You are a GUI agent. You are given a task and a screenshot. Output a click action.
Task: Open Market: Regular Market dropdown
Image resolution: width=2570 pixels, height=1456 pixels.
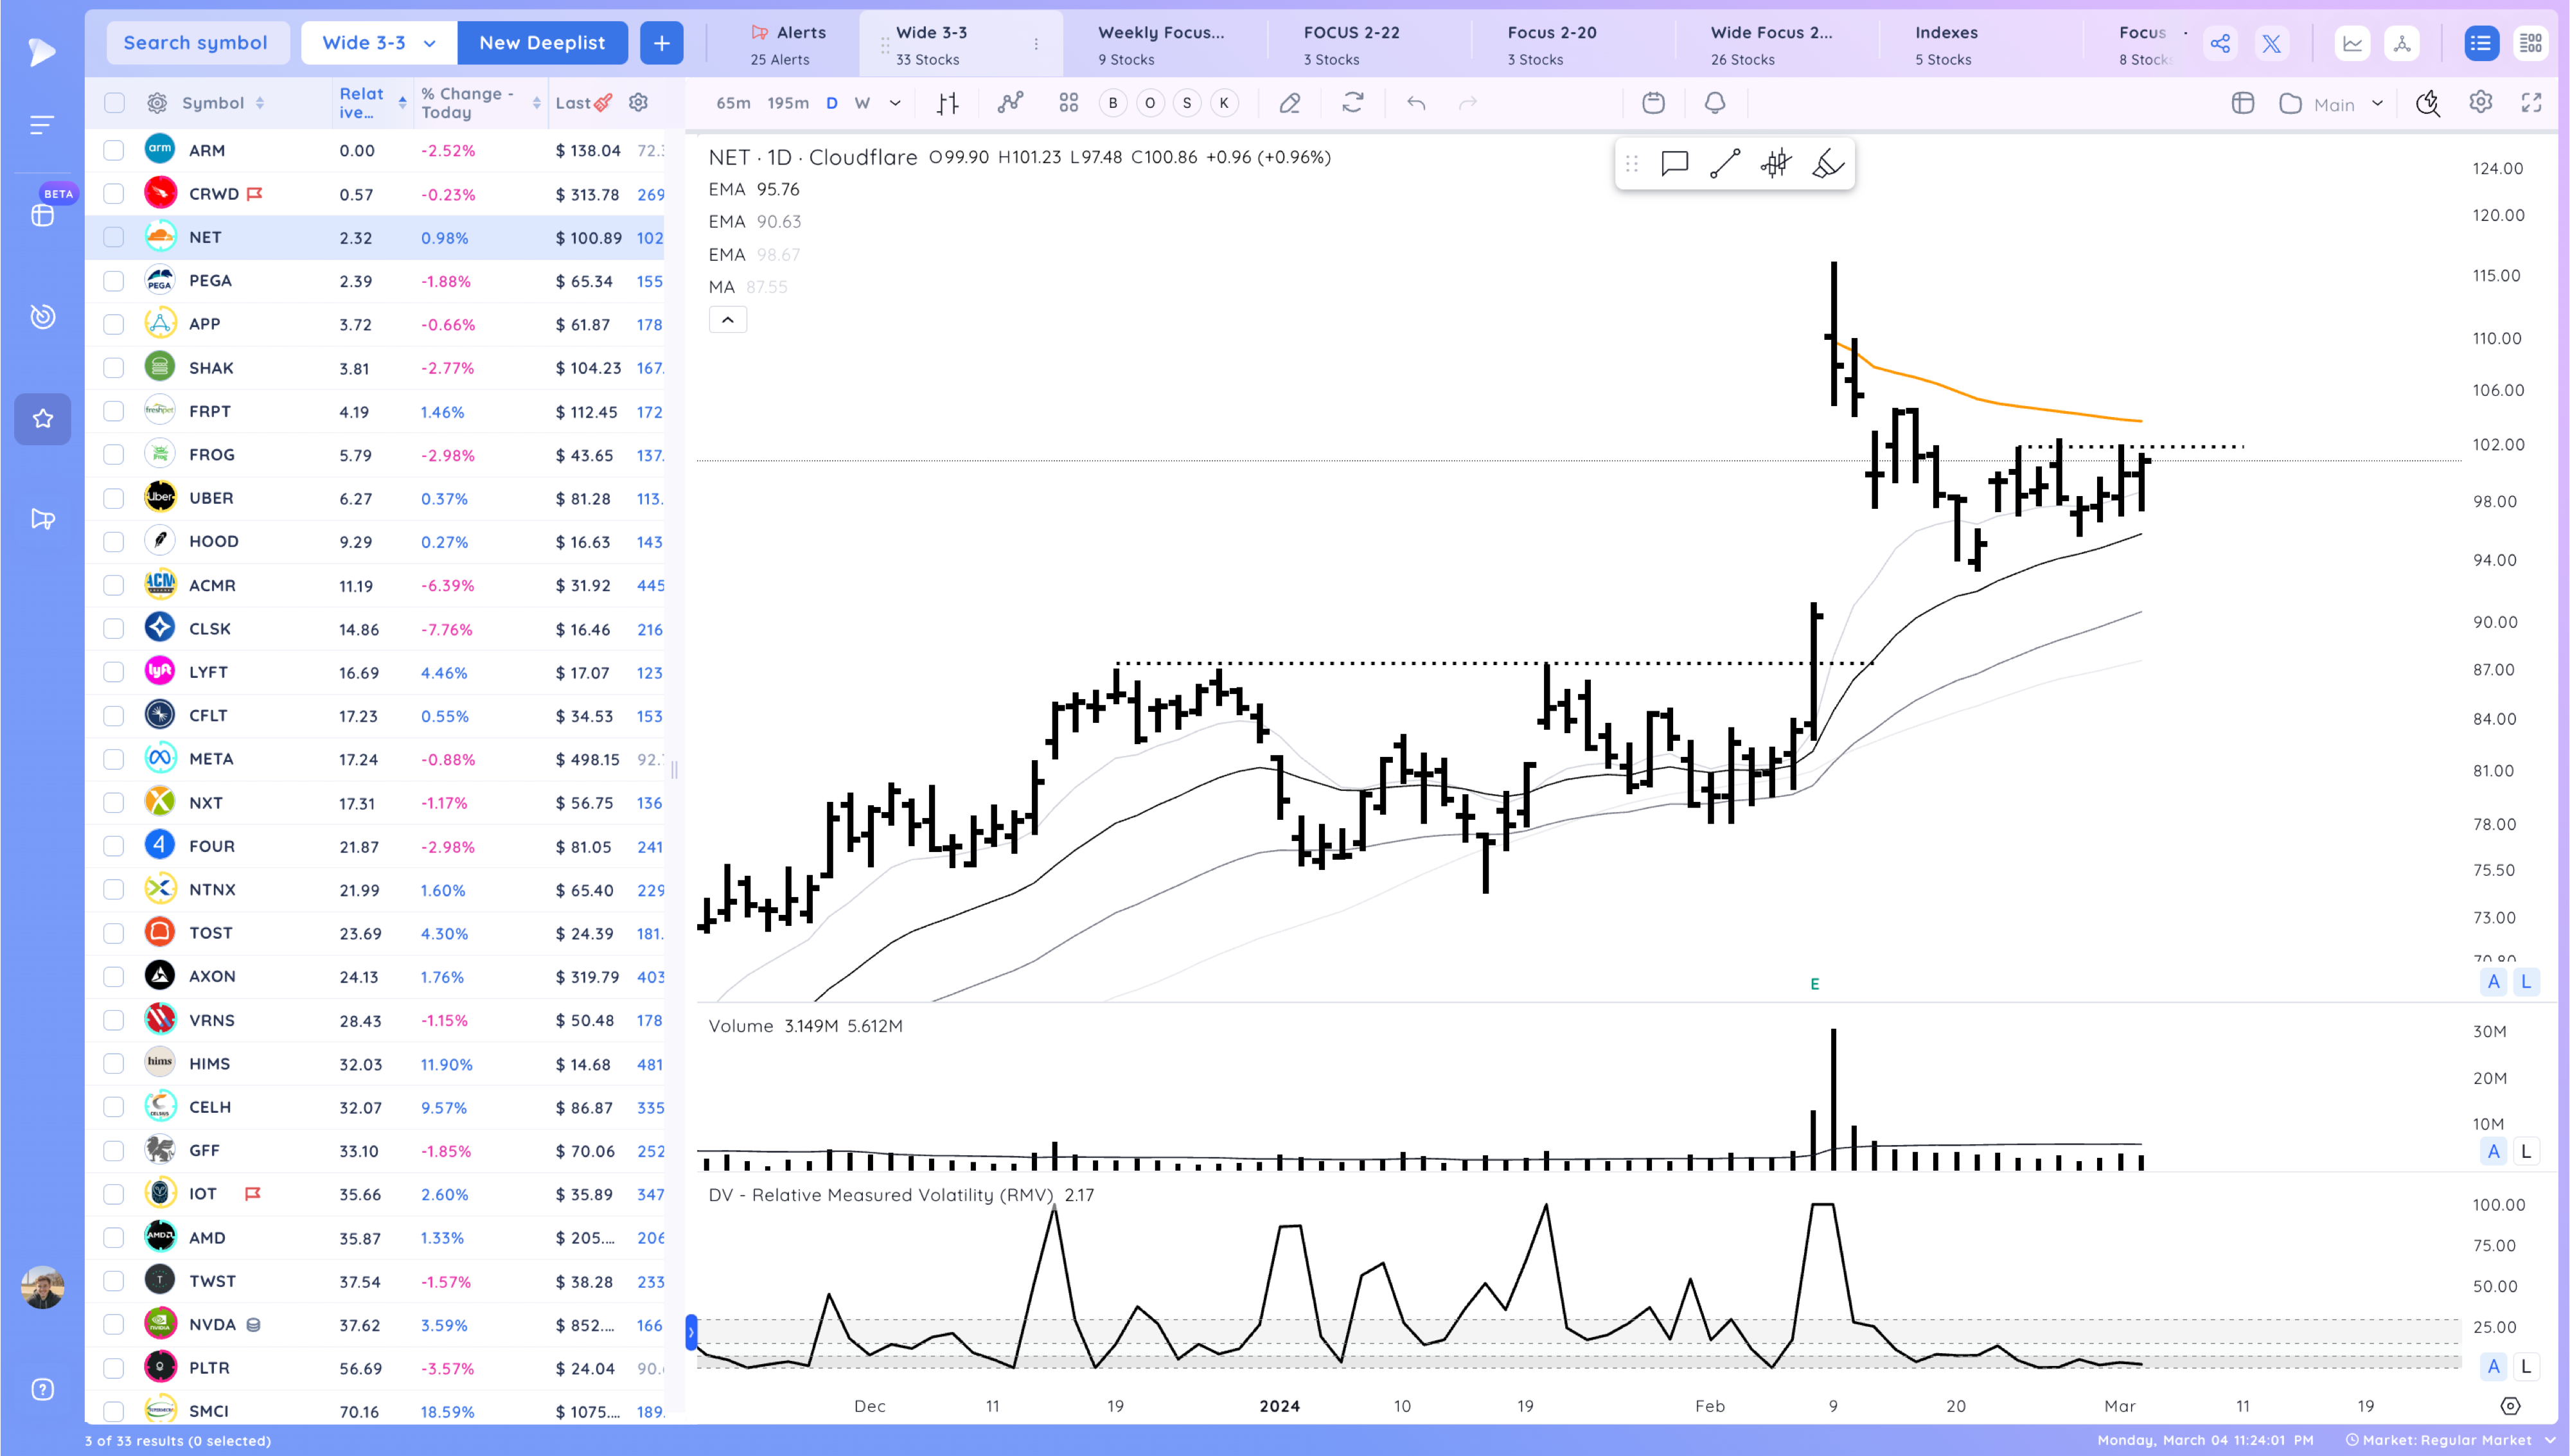tap(2450, 1441)
